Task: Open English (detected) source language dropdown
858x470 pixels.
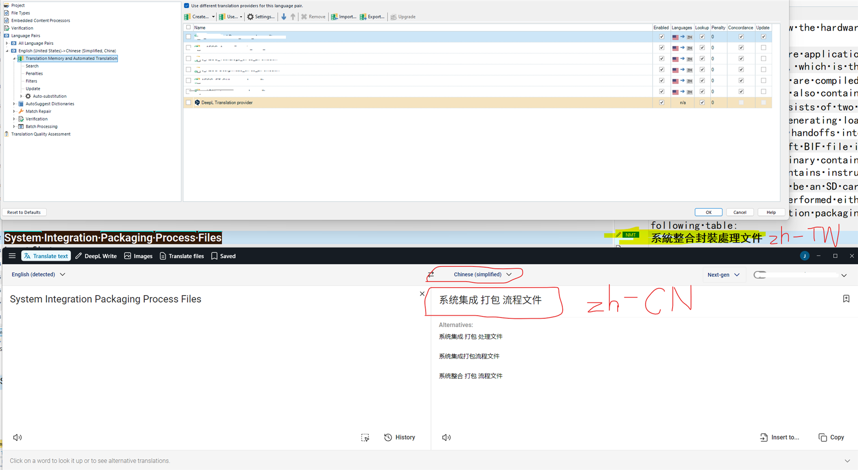Action: pos(38,275)
